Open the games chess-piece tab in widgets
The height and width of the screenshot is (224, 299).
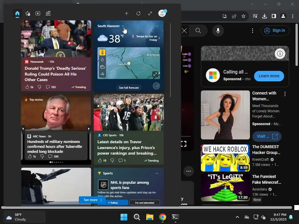click(x=48, y=13)
